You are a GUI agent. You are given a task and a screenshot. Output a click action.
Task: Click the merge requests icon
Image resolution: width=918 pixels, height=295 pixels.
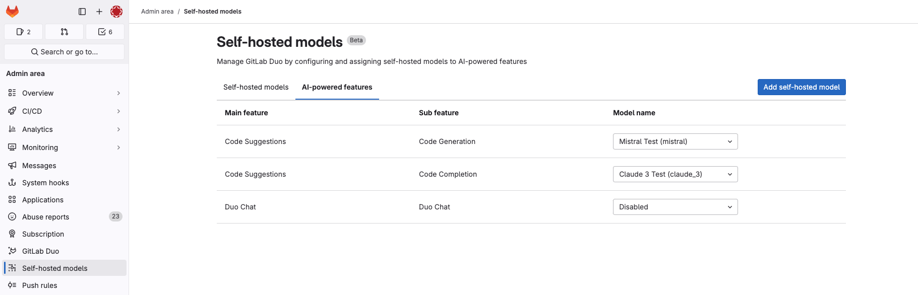pyautogui.click(x=64, y=31)
